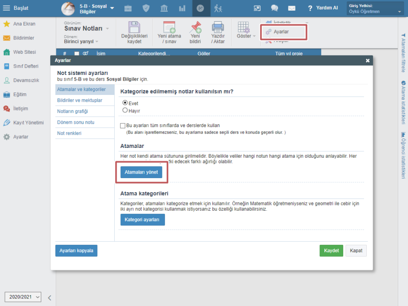Select Bildiriler ve mektuplar tab
408x306 pixels.
(85, 100)
